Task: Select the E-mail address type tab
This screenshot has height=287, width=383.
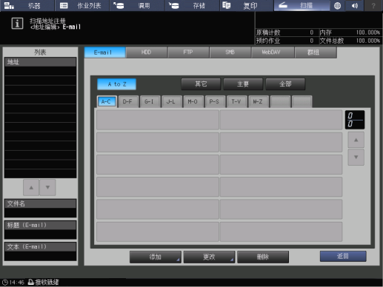Action: (x=105, y=53)
